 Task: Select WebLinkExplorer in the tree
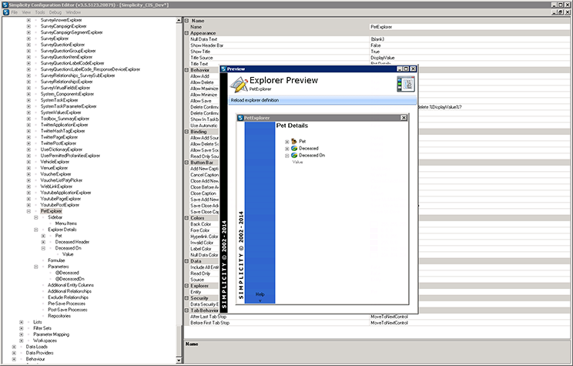57,186
